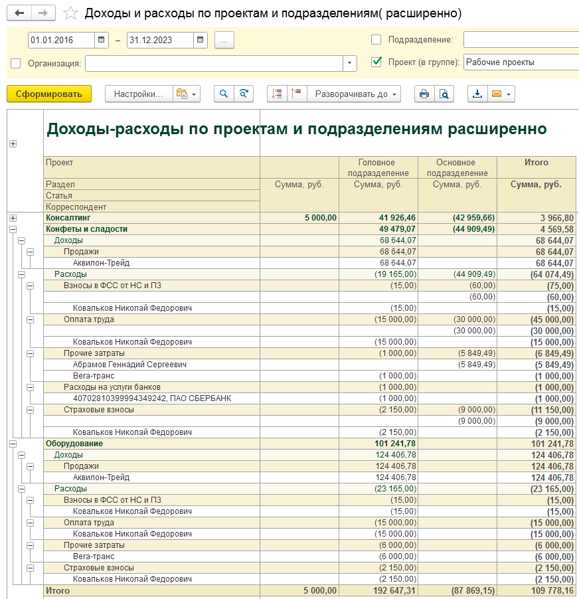The width and height of the screenshot is (579, 599).
Task: Collapse Расходы under Конфеты и сладости
Action: pyautogui.click(x=22, y=274)
